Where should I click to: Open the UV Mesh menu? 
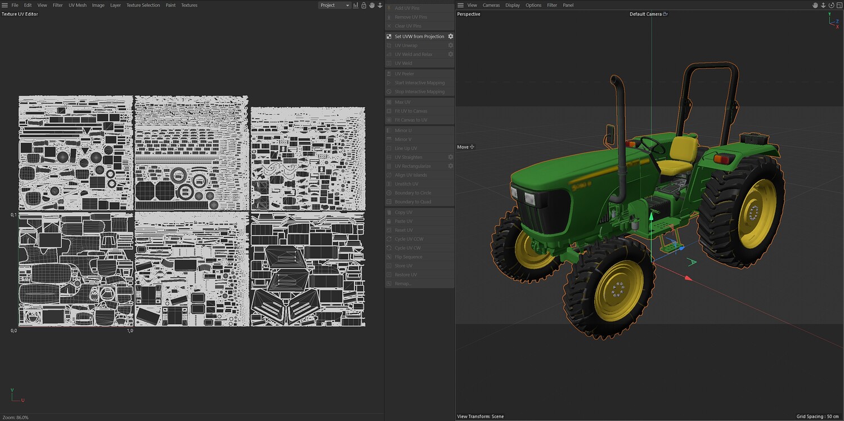point(78,5)
